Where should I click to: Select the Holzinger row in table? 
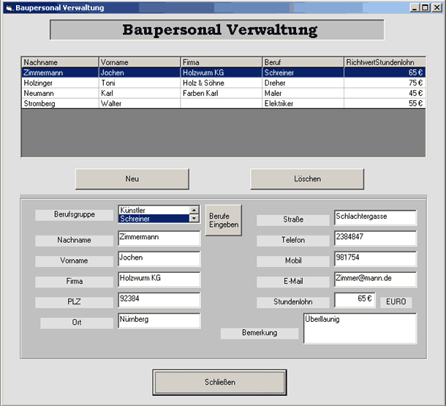click(x=60, y=83)
